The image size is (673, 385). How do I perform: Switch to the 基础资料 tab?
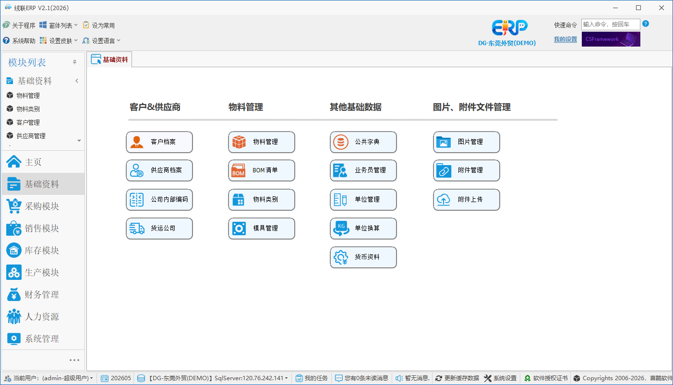point(109,60)
